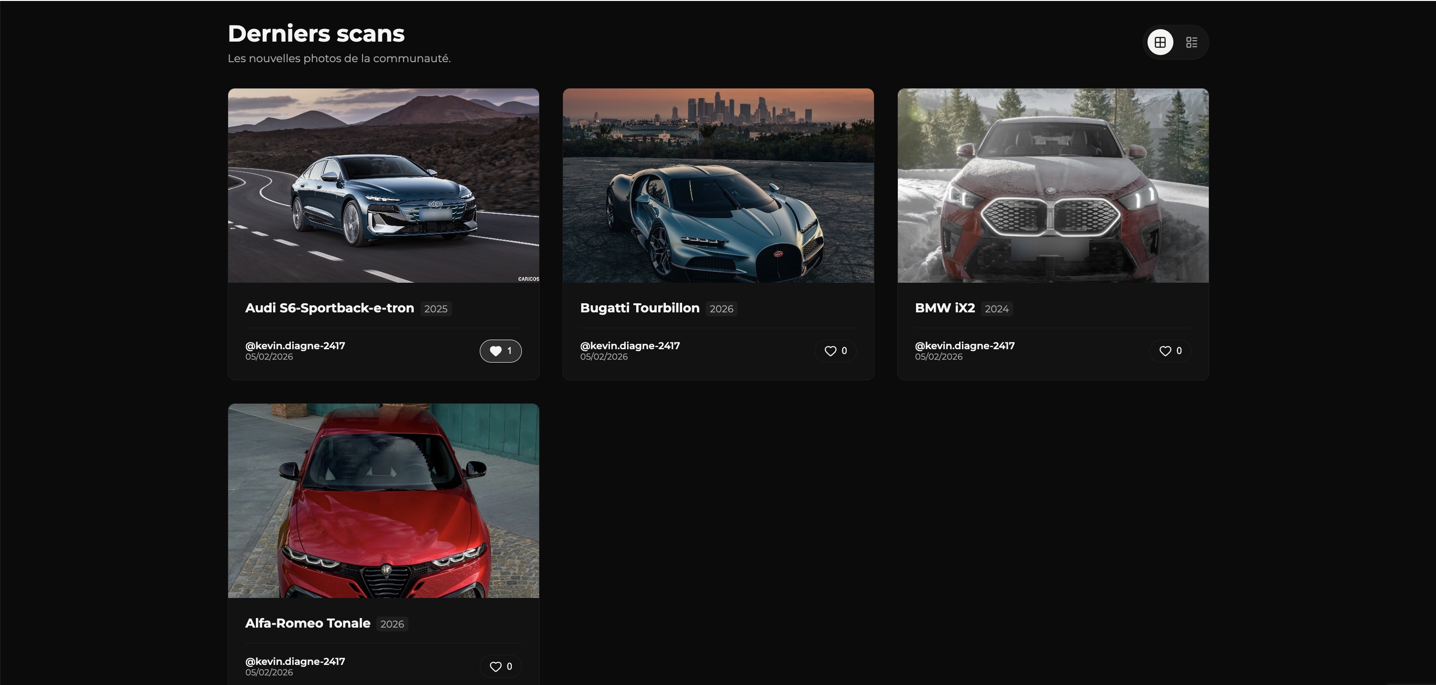Switch to list view layout
The image size is (1436, 685).
(1192, 43)
